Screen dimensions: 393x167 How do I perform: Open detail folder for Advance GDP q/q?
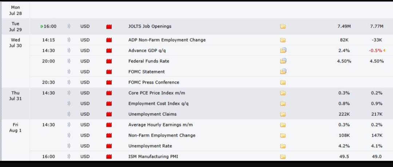tap(283, 50)
